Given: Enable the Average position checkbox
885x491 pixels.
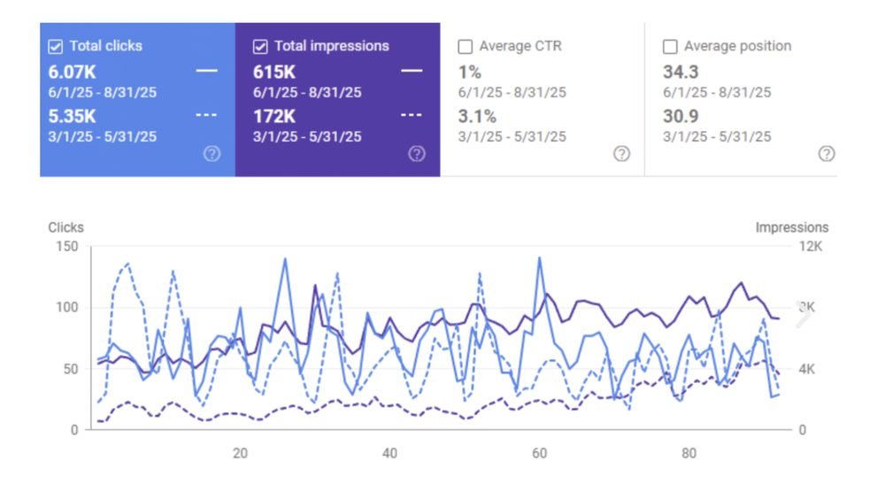Looking at the screenshot, I should click(670, 46).
